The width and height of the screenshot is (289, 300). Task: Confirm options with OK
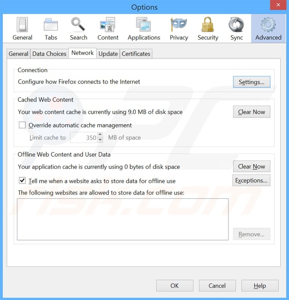[175, 286]
